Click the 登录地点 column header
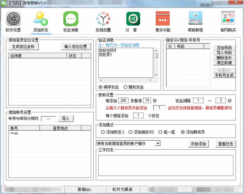The image size is (244, 194). pos(61,128)
